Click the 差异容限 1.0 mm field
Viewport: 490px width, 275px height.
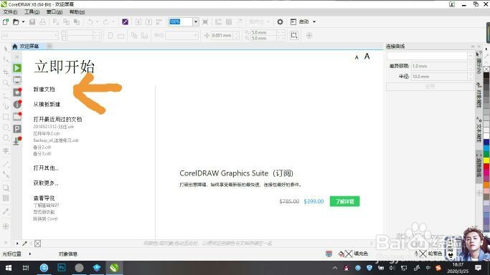pos(439,66)
